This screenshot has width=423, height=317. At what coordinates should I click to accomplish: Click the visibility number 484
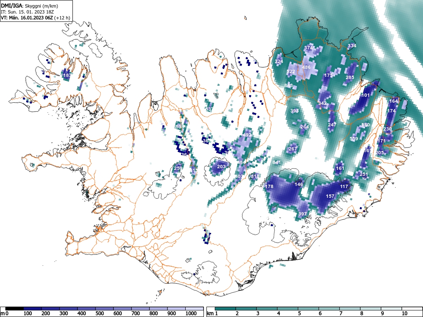click(241, 162)
